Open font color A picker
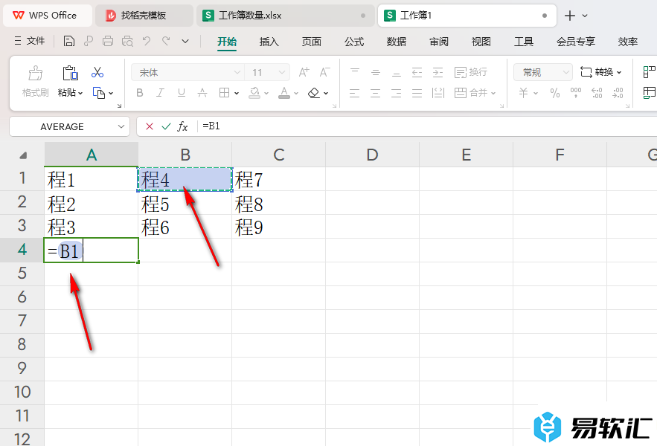Screen dimensions: 657x446 [x=284, y=93]
